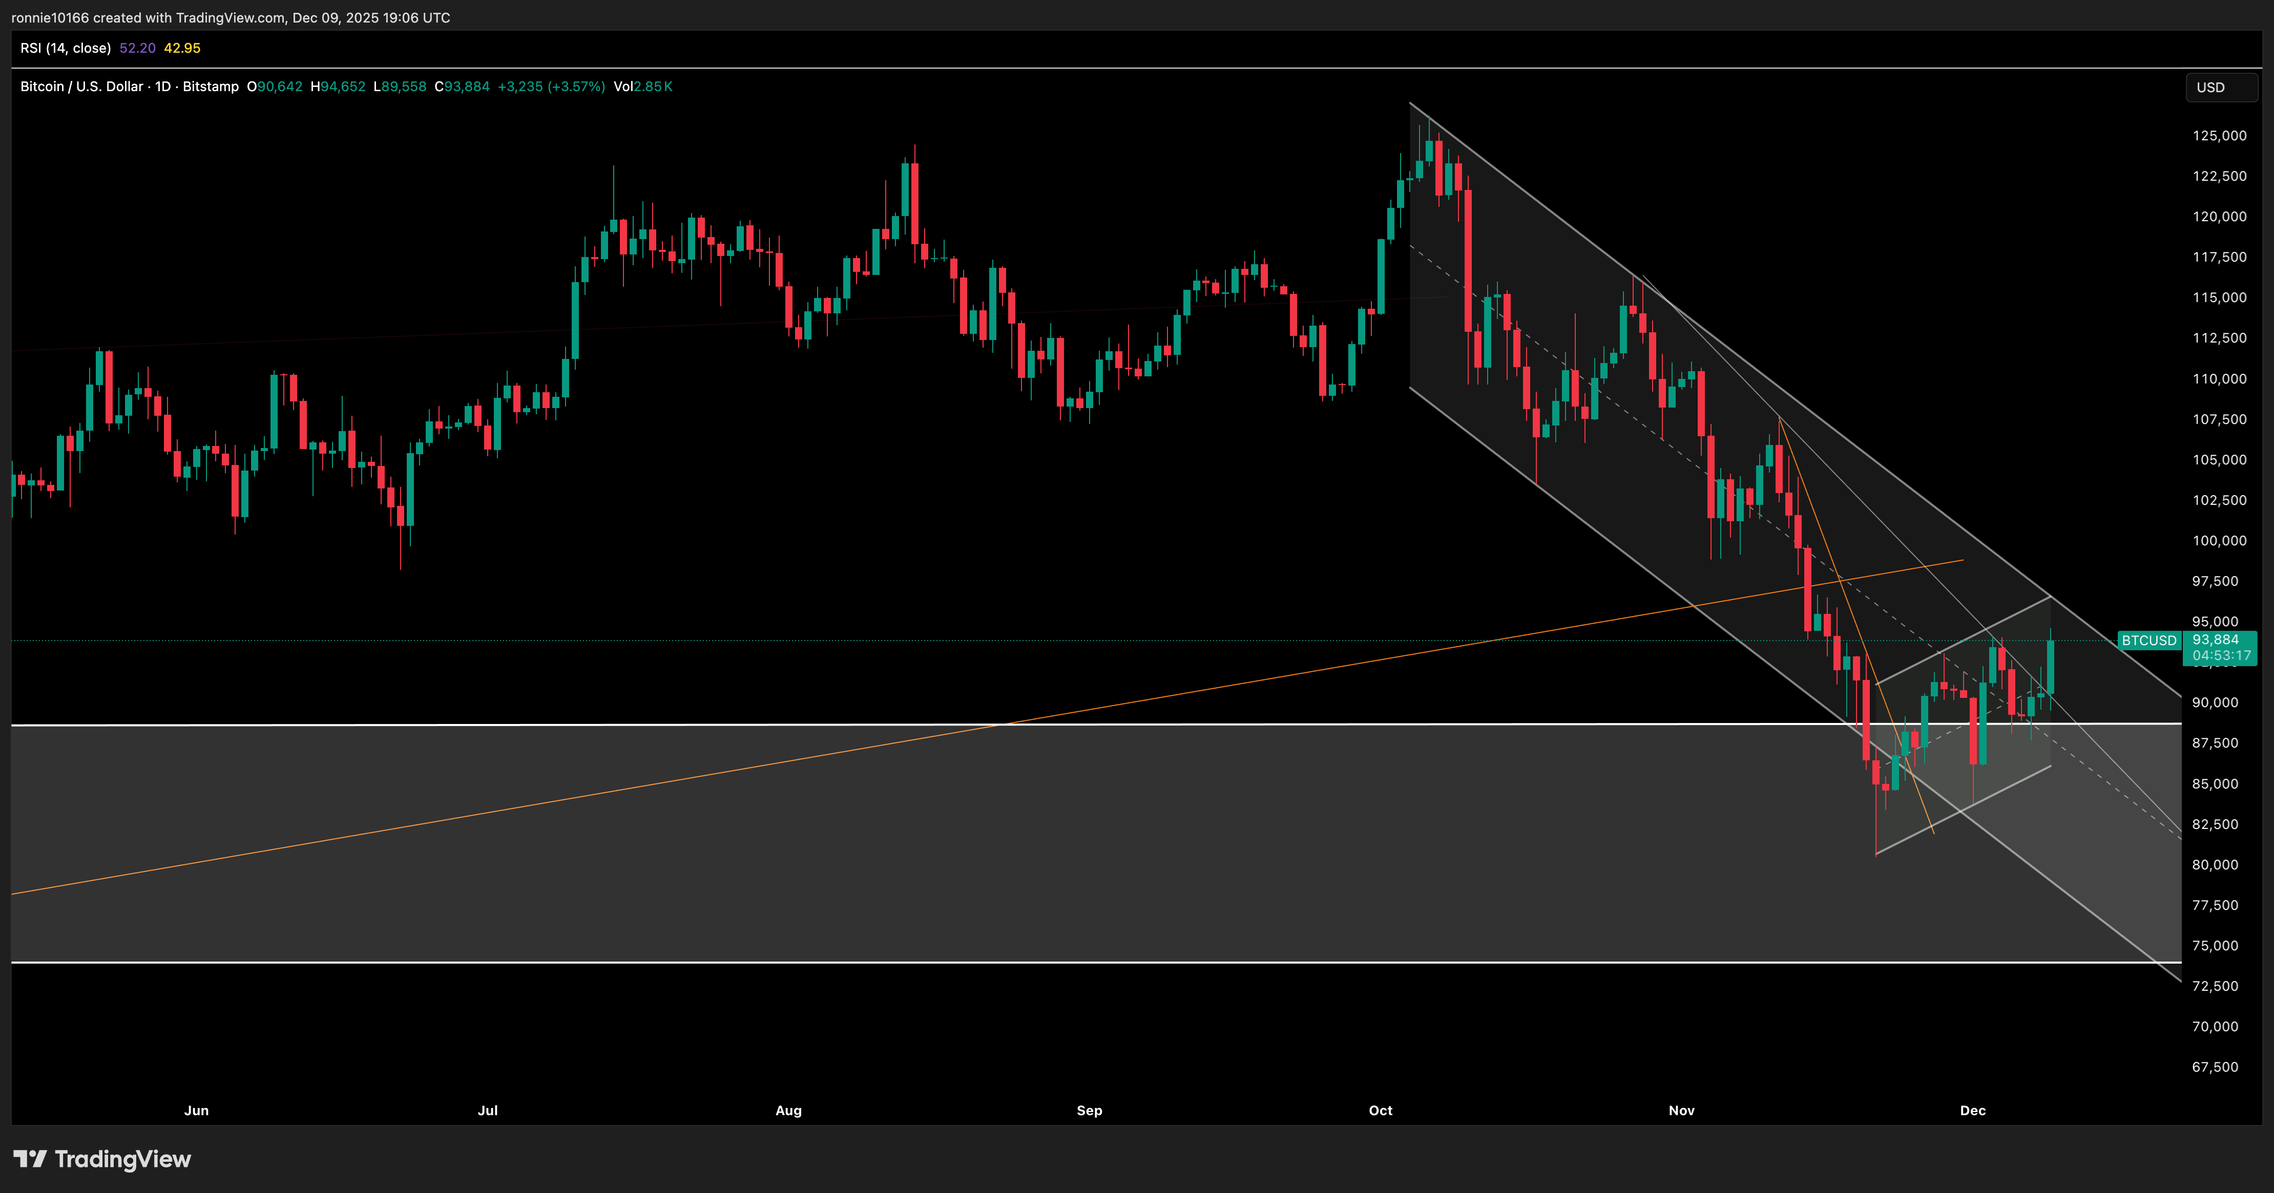The image size is (2274, 1193).
Task: Toggle the USD price scale mode button
Action: tap(2221, 87)
